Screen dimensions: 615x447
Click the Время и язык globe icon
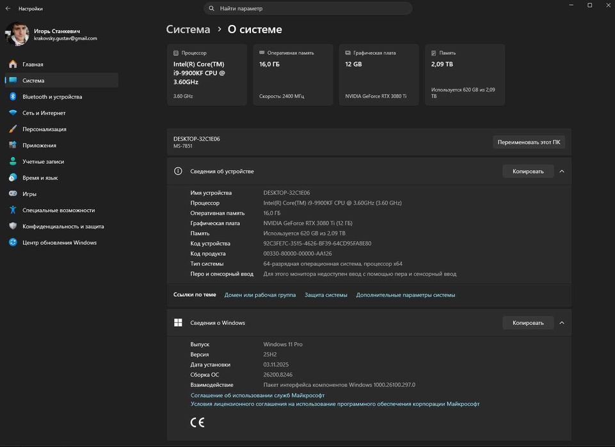click(13, 178)
